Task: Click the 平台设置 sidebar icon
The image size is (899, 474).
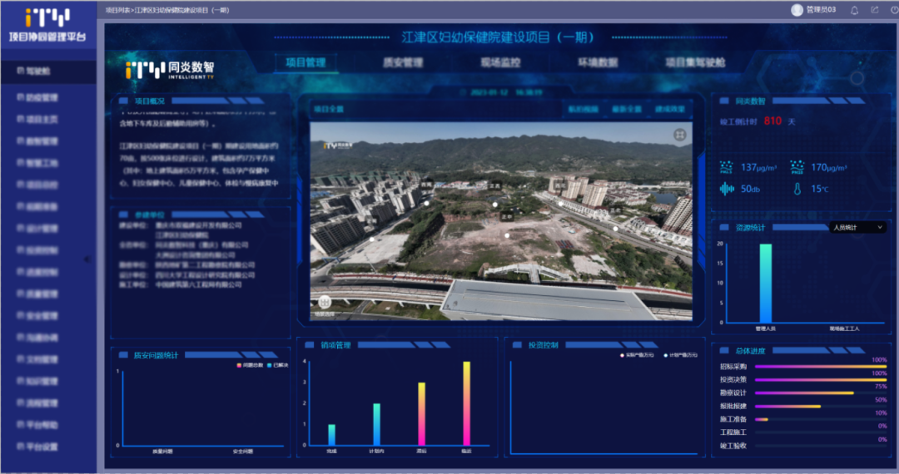Action: [21, 447]
